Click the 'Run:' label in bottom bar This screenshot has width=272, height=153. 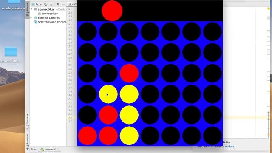click(34, 149)
